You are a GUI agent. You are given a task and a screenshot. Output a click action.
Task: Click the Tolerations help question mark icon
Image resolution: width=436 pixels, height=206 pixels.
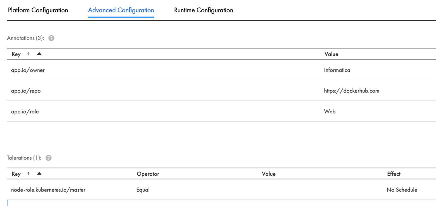48,158
